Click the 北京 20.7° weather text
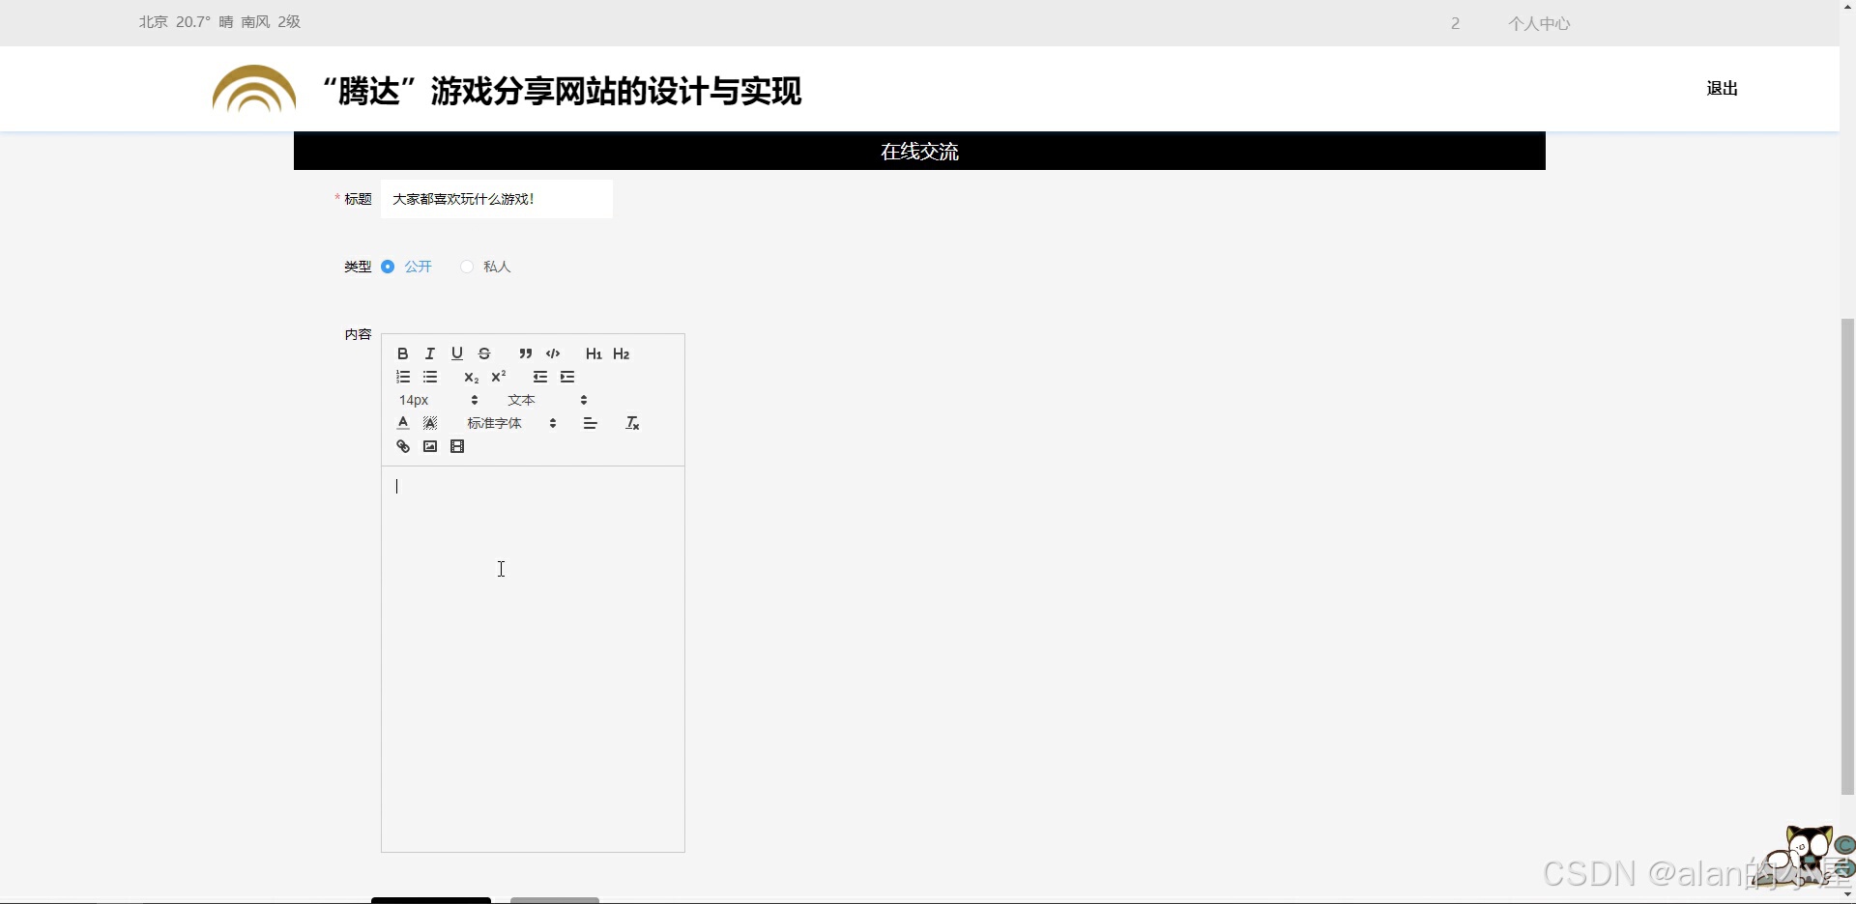1856x904 pixels. click(x=219, y=22)
